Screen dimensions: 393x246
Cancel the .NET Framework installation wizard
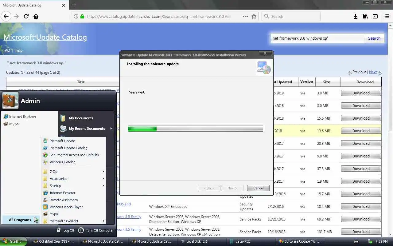(258, 188)
